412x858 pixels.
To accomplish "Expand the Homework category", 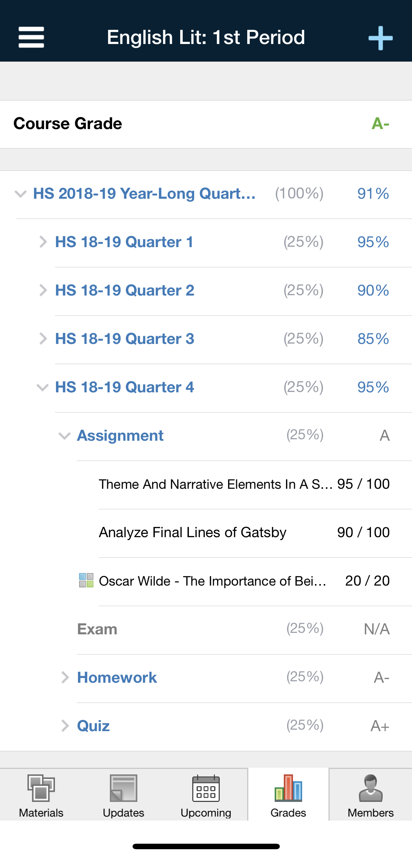I will click(65, 678).
